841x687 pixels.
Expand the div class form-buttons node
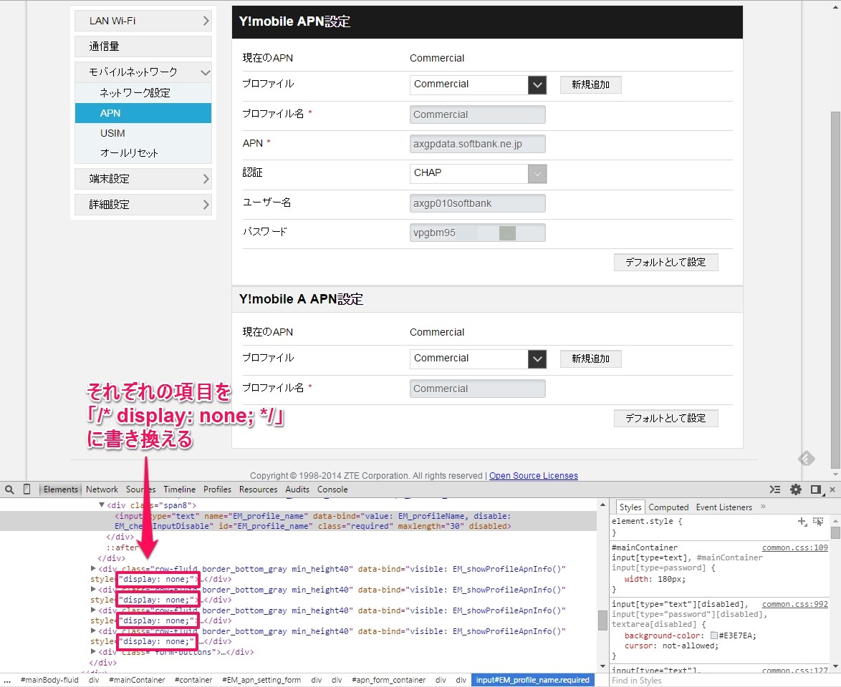click(x=93, y=652)
